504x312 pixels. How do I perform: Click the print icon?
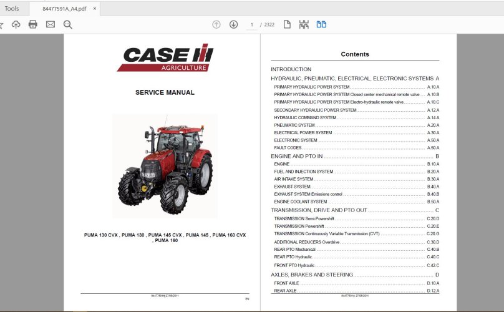point(33,24)
